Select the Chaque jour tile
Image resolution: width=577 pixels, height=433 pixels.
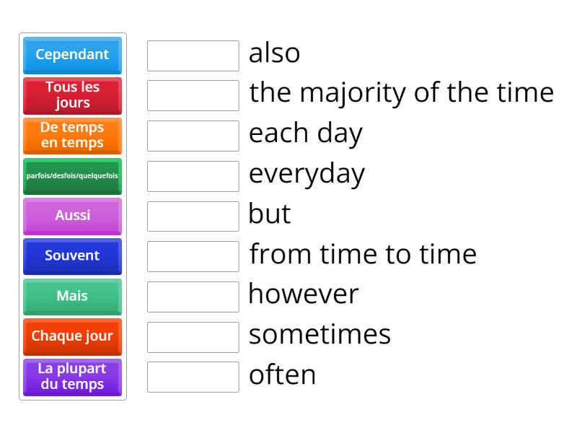[x=72, y=336]
